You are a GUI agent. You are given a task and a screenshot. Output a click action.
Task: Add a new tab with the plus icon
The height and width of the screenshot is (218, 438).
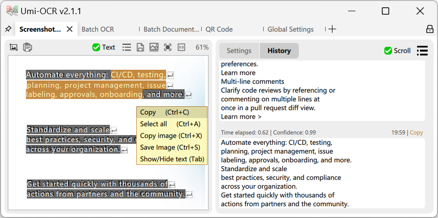point(332,29)
